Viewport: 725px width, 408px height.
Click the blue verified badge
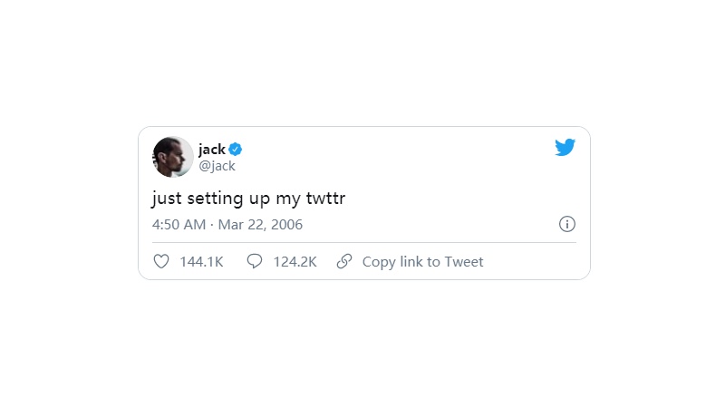coord(235,150)
